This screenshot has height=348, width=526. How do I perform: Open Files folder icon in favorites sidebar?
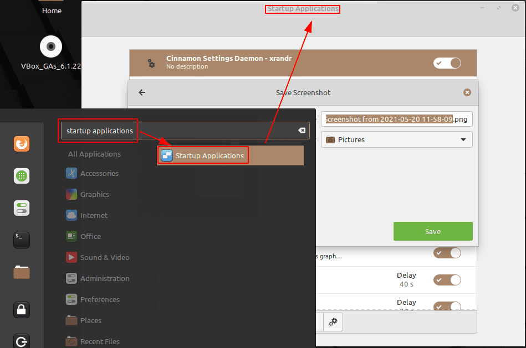22,272
